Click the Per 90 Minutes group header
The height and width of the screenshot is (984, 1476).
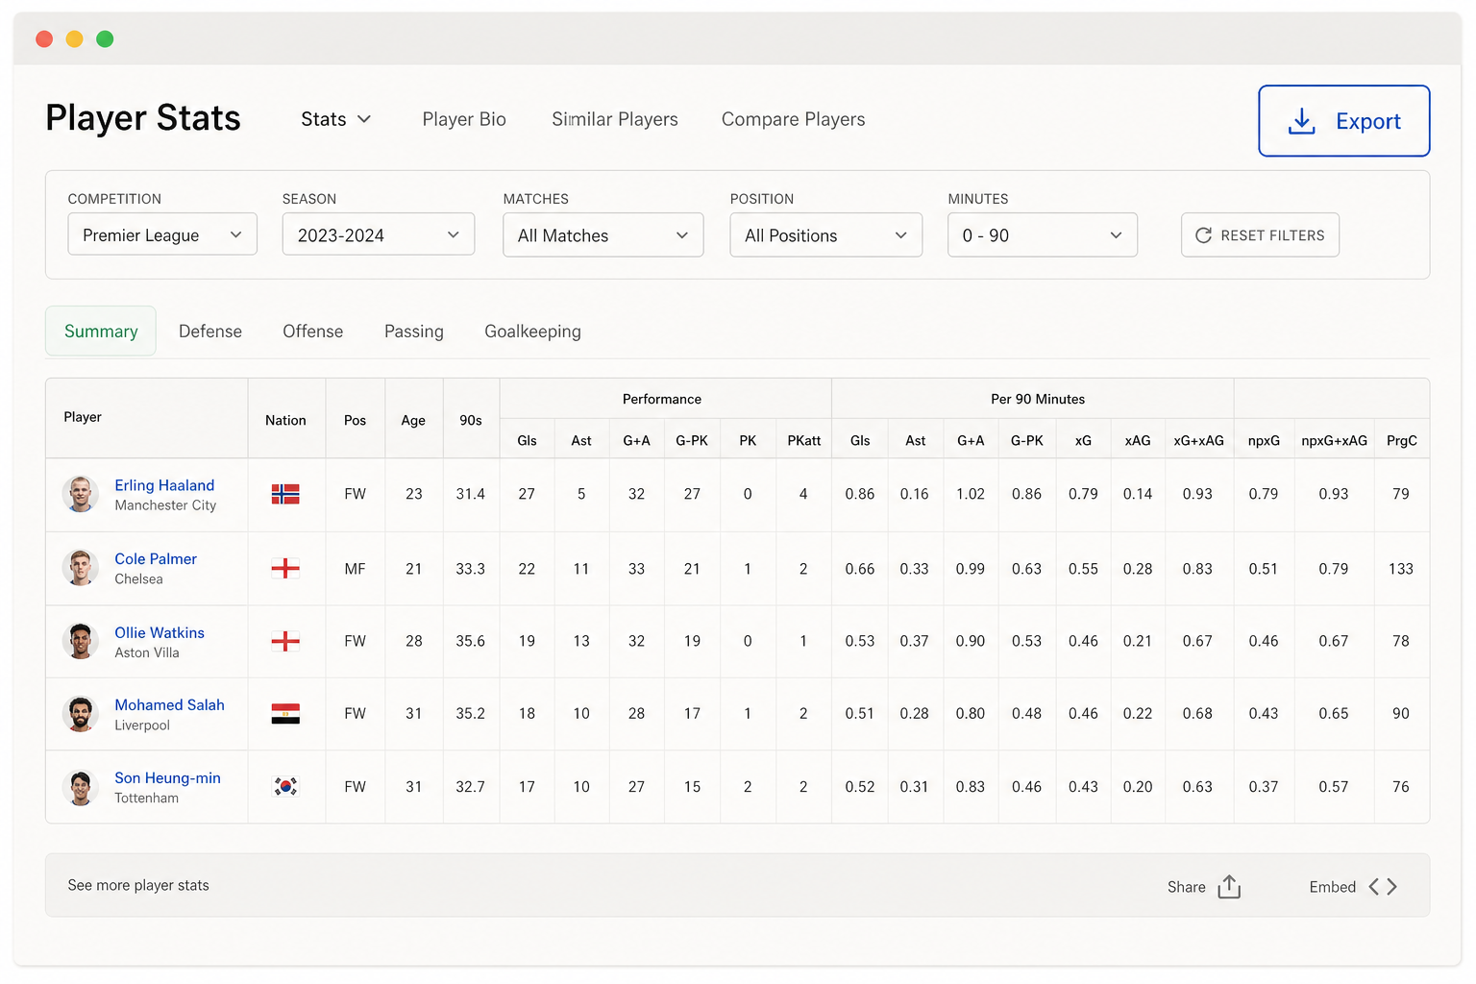1038,399
